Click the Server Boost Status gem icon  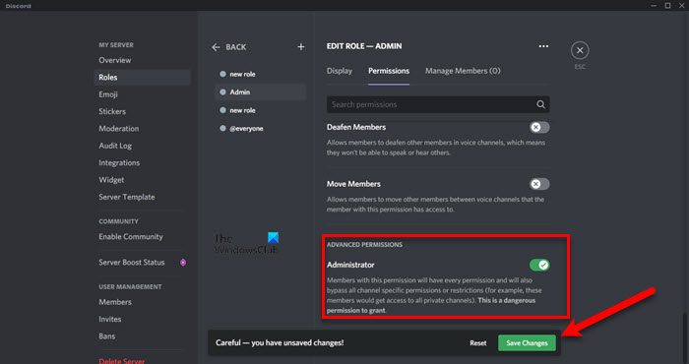(x=183, y=262)
